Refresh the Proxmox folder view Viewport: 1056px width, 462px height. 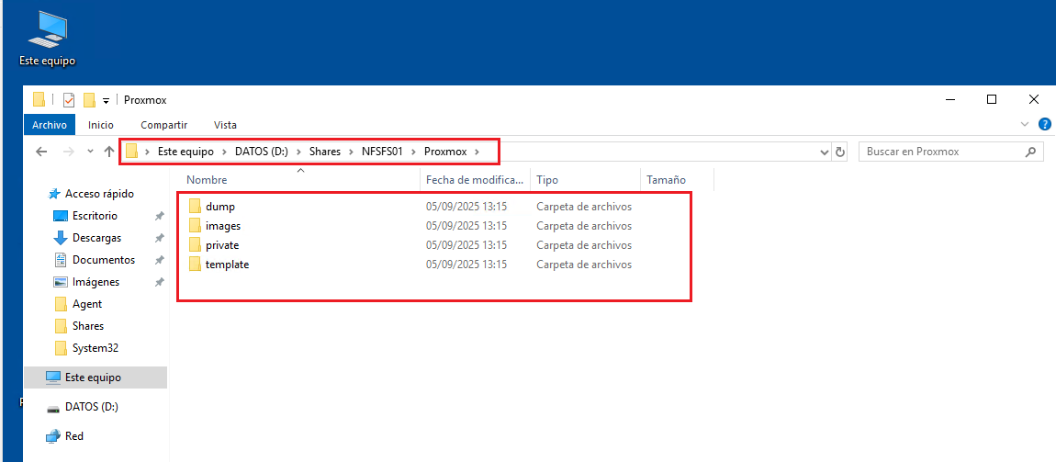840,152
